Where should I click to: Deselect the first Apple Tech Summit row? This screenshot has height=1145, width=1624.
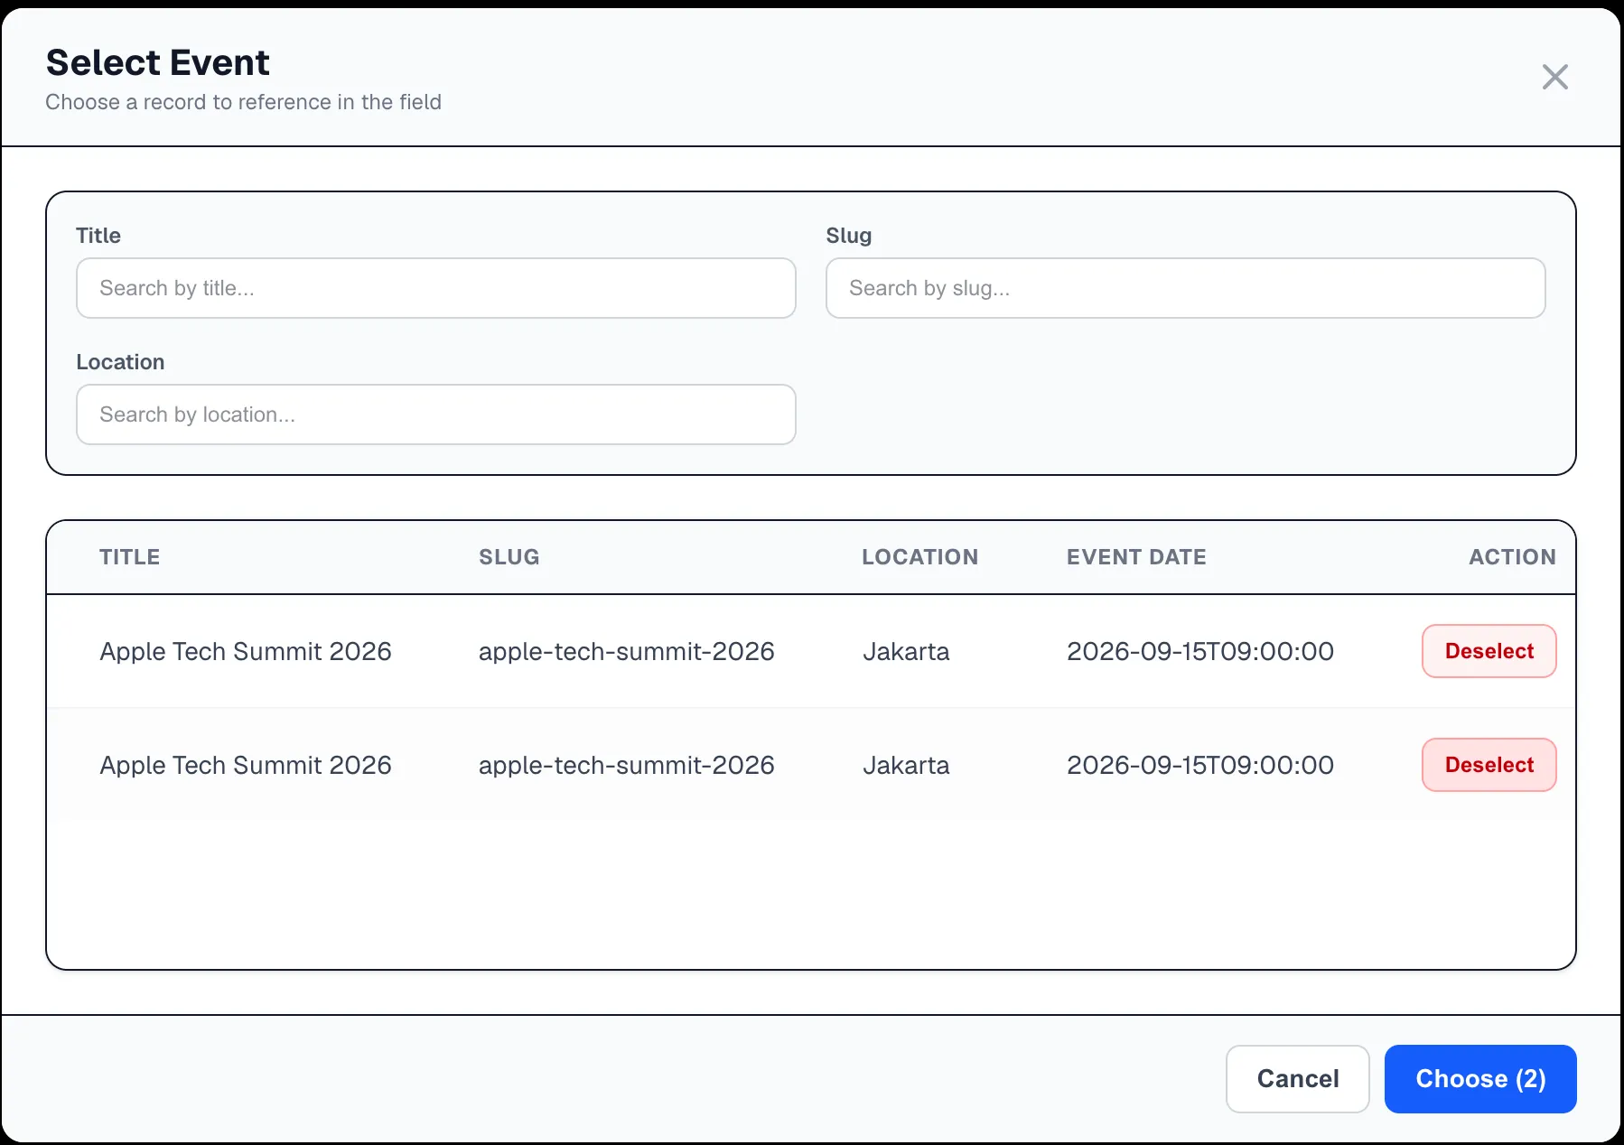pyautogui.click(x=1489, y=651)
